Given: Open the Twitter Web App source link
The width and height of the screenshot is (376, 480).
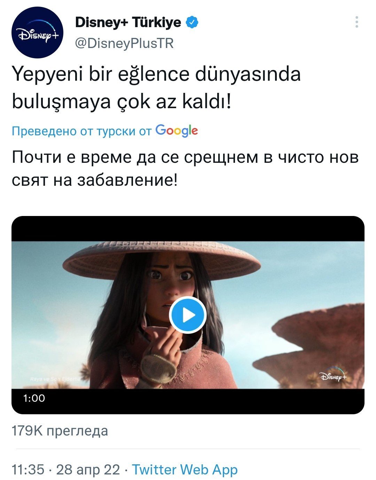Looking at the screenshot, I should [185, 470].
